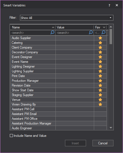Select the Audio Engineer row
This screenshot has width=123, height=153.
59,128
